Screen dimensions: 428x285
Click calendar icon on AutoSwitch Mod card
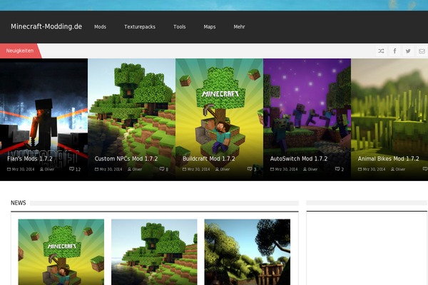coord(272,170)
